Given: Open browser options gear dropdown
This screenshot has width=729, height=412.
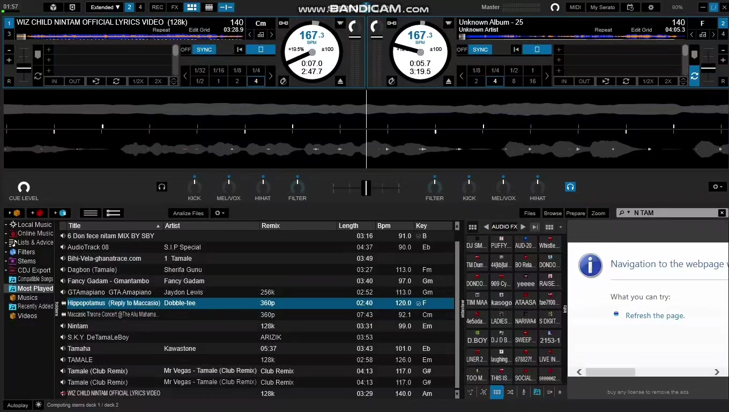Looking at the screenshot, I should pyautogui.click(x=220, y=214).
